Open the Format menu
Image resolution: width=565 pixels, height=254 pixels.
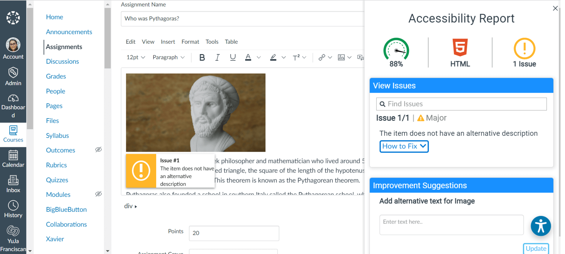click(x=190, y=42)
